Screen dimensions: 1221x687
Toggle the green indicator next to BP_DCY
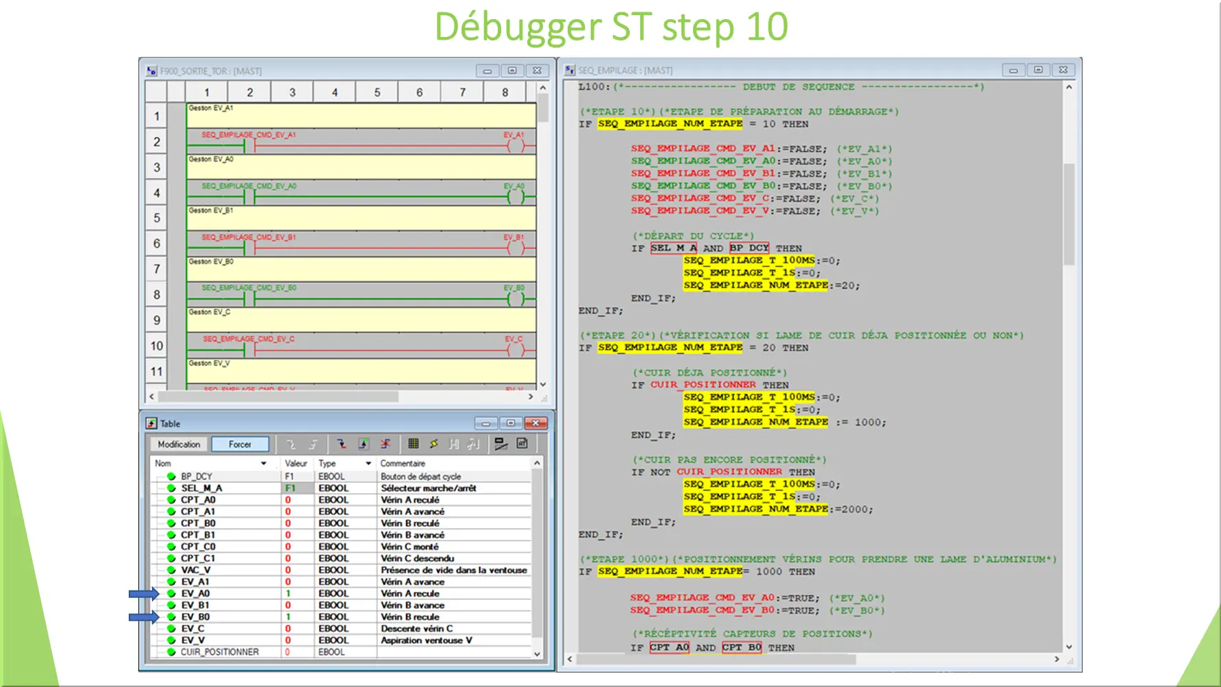click(x=171, y=476)
